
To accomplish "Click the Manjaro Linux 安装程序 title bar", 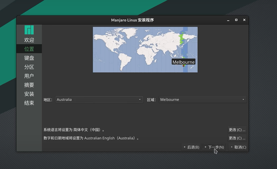I will [x=132, y=20].
